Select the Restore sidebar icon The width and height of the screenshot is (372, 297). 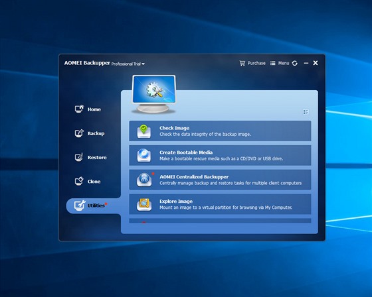pos(79,157)
